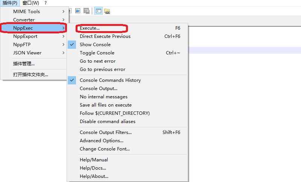301x182 pixels.
Task: Open Help/About... entry
Action: pyautogui.click(x=128, y=176)
